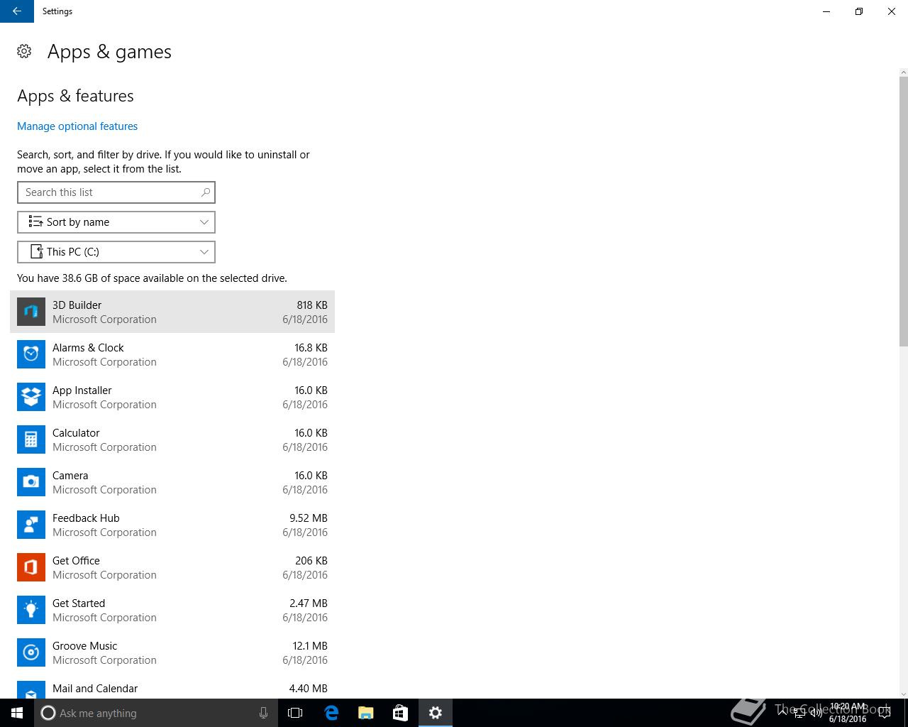The image size is (908, 727).
Task: Open Task View from the taskbar
Action: point(295,713)
